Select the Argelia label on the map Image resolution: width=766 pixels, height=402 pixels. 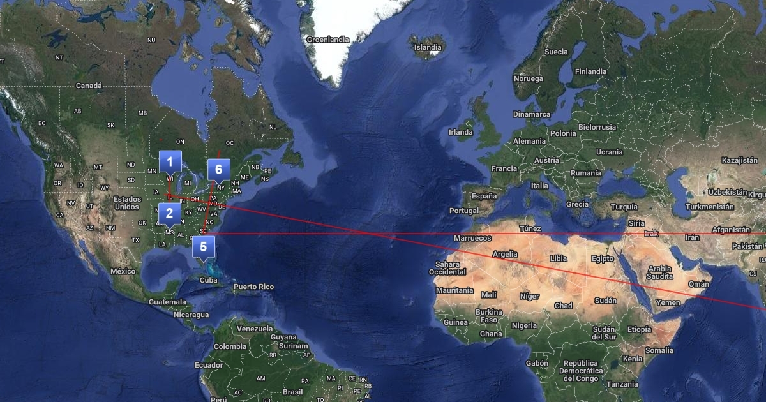pyautogui.click(x=505, y=254)
